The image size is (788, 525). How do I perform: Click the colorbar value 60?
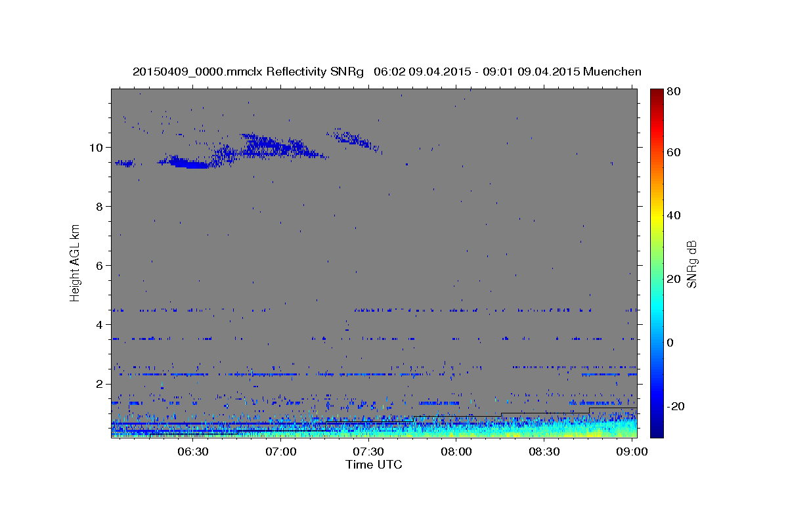[x=673, y=152]
